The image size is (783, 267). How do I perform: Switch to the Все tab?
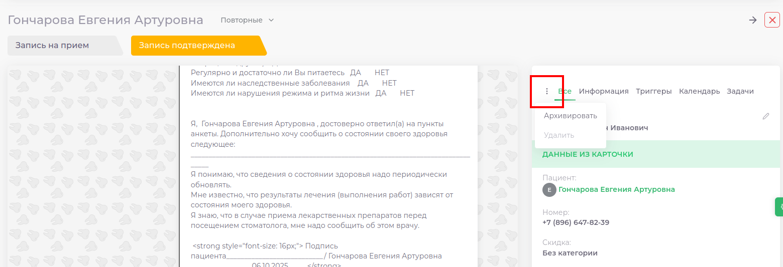565,91
